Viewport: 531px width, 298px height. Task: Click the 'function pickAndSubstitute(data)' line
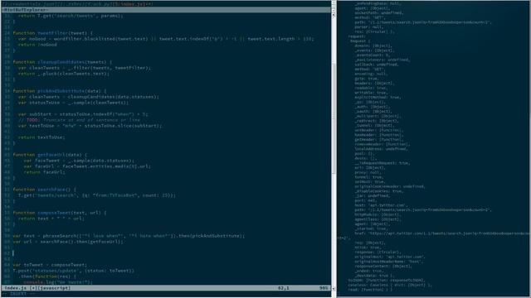pyautogui.click(x=60, y=91)
